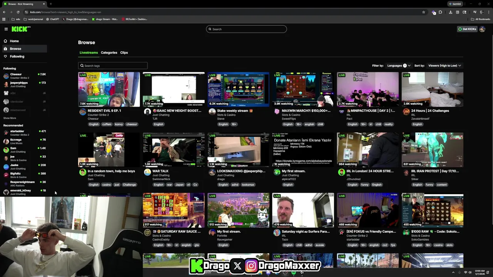Open the Stake weekly stream thumbnail
Screen dimensions: 493x277
(x=238, y=89)
